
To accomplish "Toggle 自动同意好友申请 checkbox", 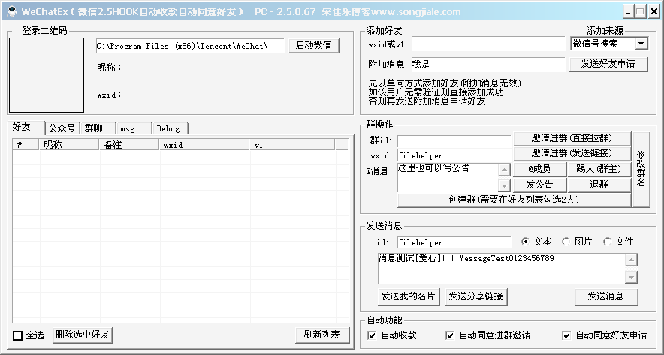I will pos(566,336).
